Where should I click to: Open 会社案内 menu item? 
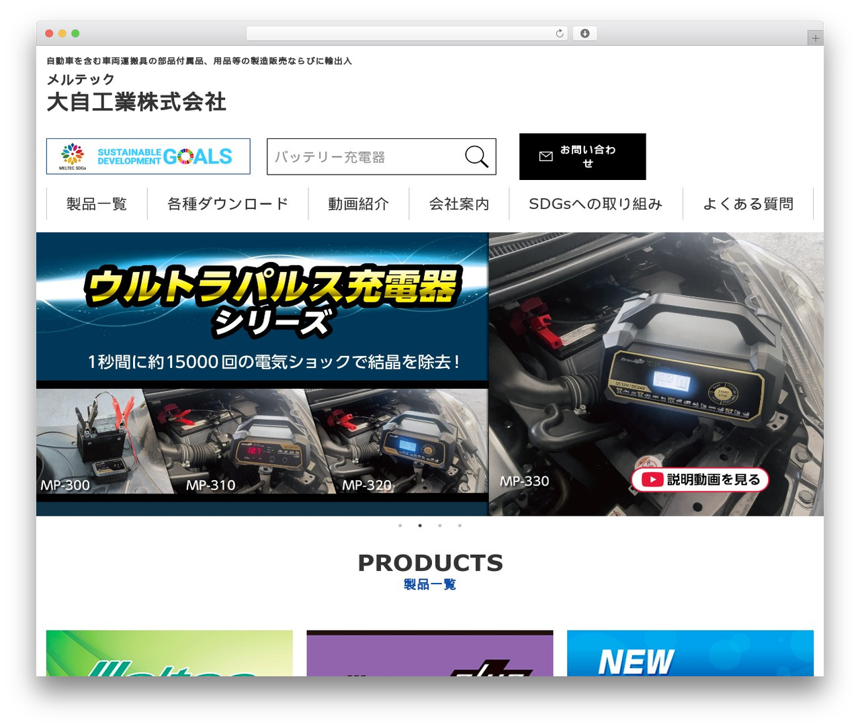[x=459, y=203]
